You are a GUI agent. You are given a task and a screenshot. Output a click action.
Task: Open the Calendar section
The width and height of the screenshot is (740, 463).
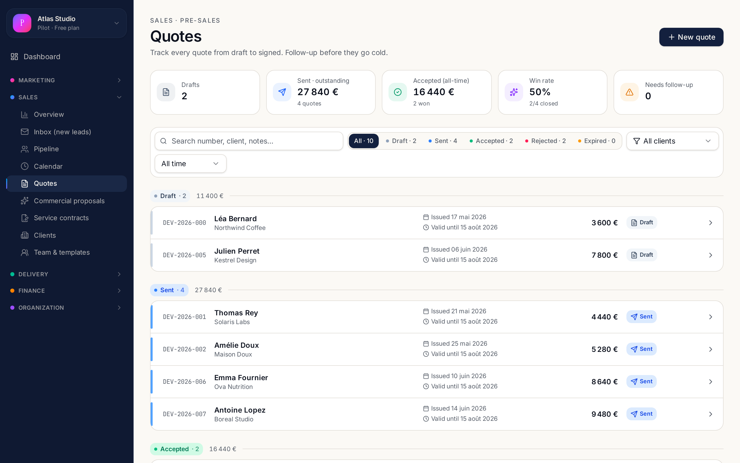[x=66, y=166]
